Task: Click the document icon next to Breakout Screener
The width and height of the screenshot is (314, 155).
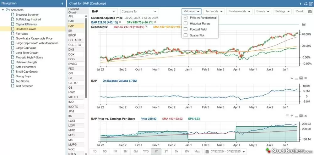Action: [x=13, y=15]
